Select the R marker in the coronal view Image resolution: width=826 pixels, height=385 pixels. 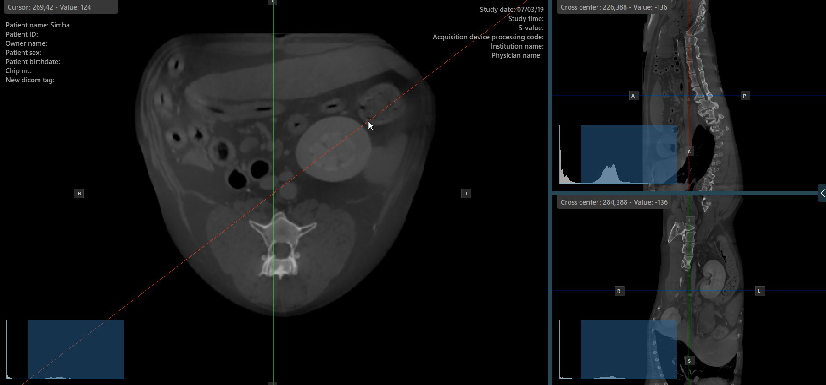point(619,291)
